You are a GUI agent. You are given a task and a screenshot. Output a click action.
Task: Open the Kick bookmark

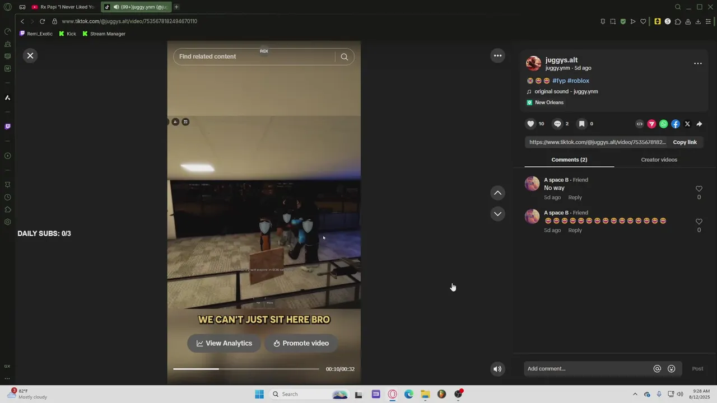pos(67,34)
